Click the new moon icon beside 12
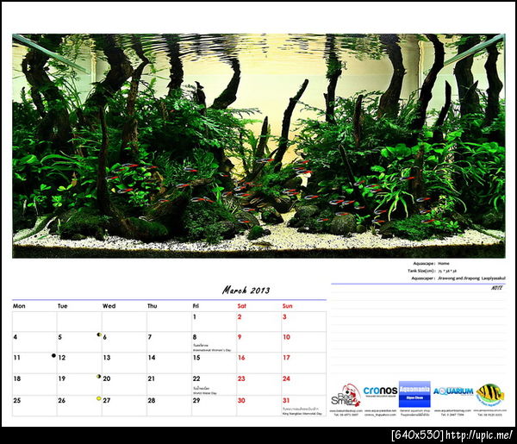Screen dimensions: 517x444 click(x=53, y=355)
